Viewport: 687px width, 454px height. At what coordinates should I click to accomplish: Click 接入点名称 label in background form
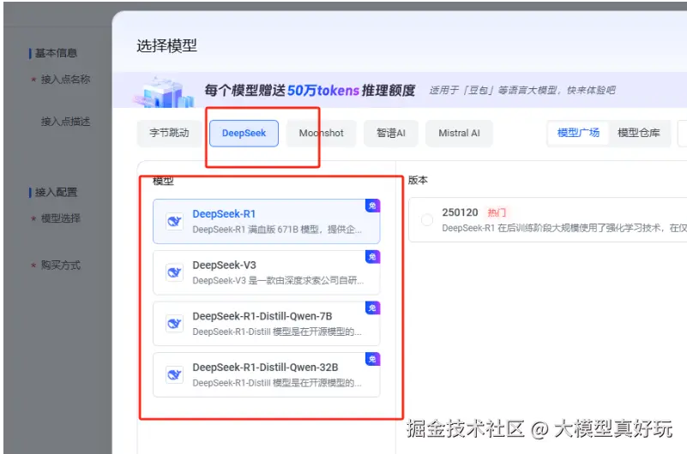pos(65,79)
